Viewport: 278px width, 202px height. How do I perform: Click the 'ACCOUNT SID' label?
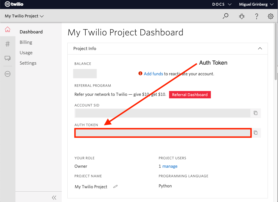(87, 105)
